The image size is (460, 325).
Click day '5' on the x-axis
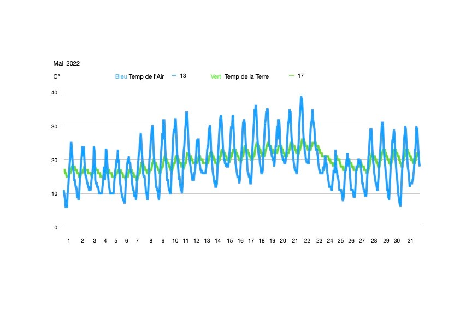click(116, 240)
